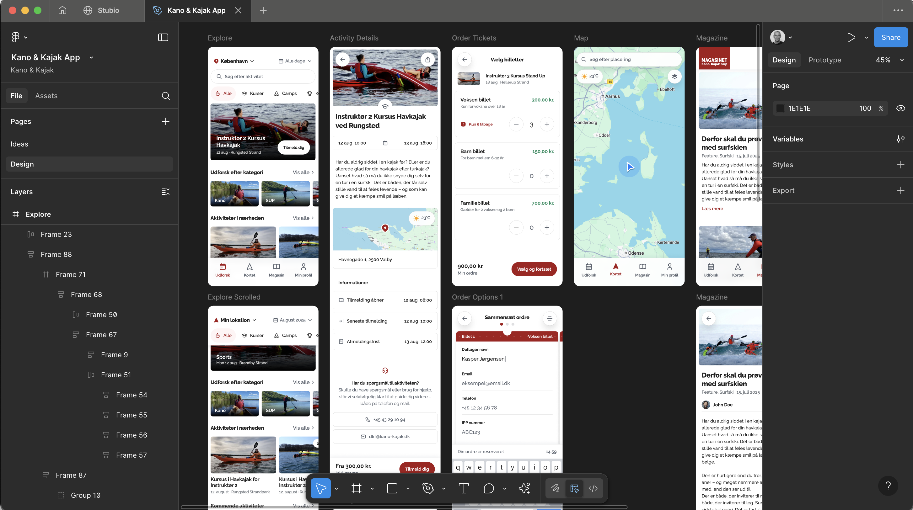Image resolution: width=913 pixels, height=510 pixels.
Task: Select the Comment tool
Action: (x=489, y=488)
